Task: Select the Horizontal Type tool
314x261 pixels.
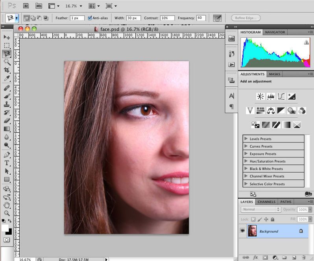Action: click(7, 163)
